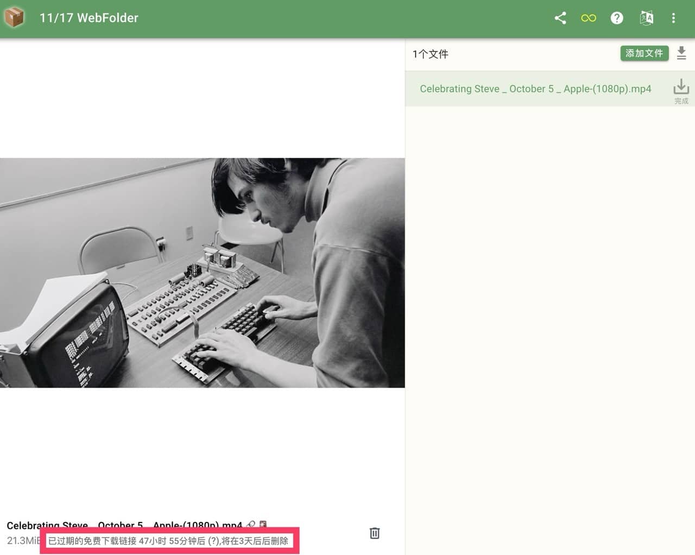This screenshot has height=555, width=695.
Task: Click the 21.3MiB file size text
Action: tap(22, 541)
